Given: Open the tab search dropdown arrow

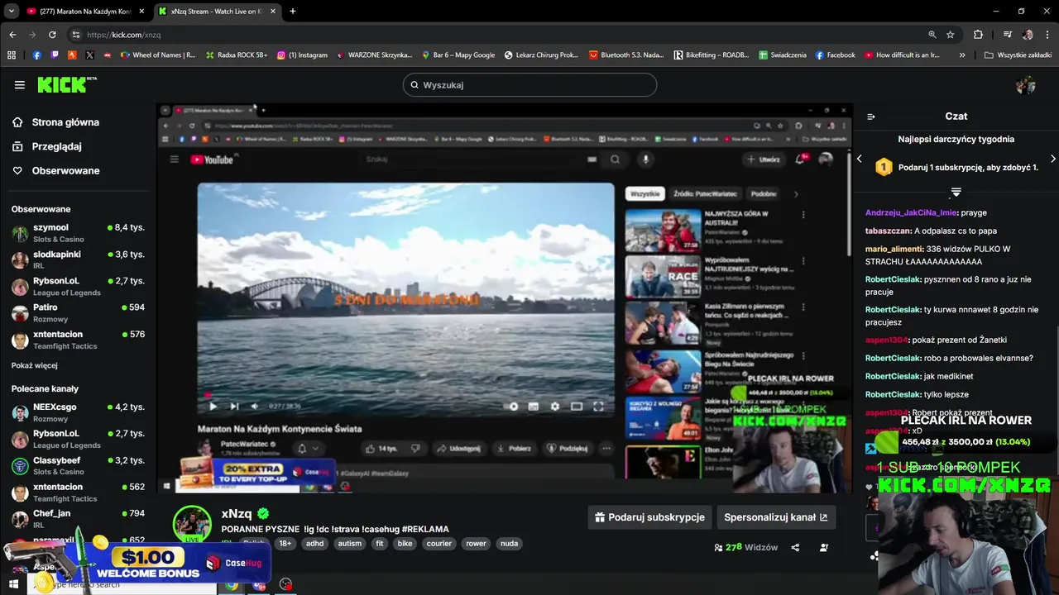Looking at the screenshot, I should pyautogui.click(x=11, y=11).
